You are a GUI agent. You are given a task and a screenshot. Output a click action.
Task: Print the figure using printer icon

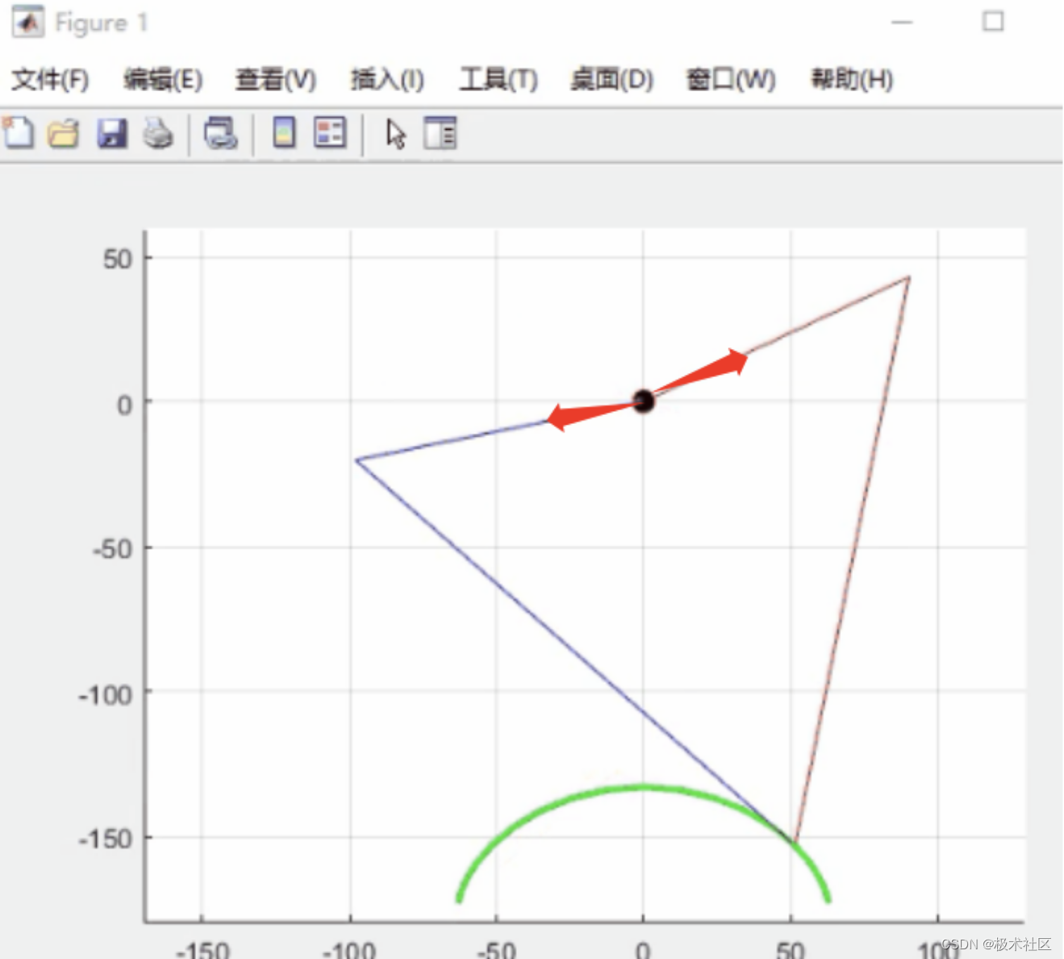[x=158, y=134]
